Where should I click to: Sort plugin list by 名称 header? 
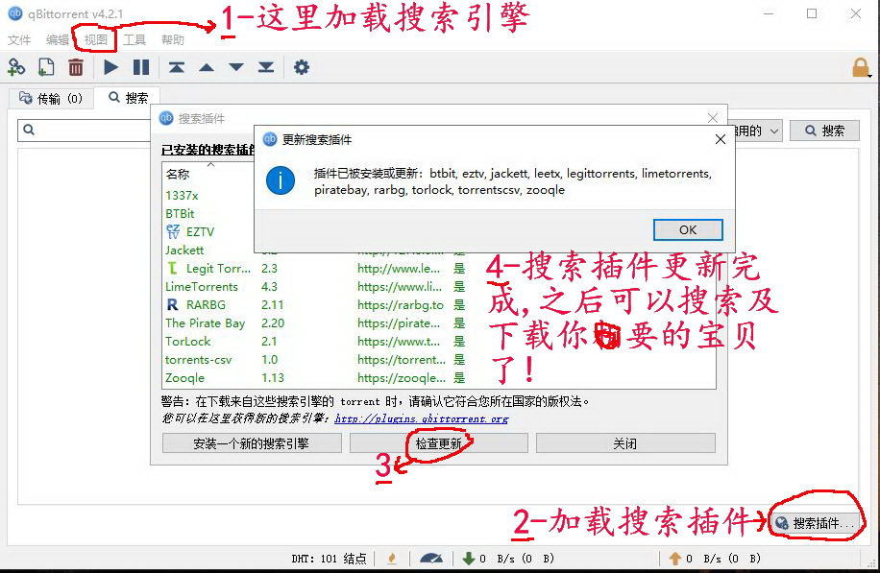coord(178,174)
